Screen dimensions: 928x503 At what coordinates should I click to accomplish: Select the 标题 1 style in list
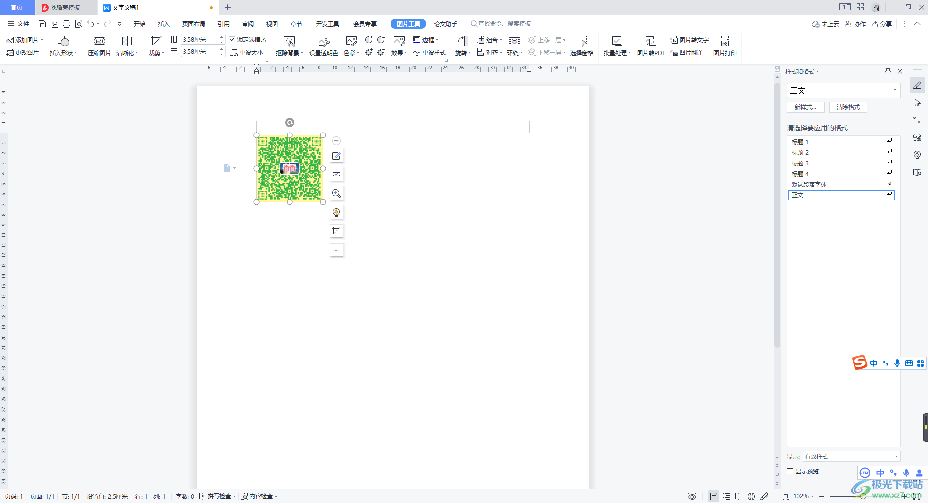841,142
